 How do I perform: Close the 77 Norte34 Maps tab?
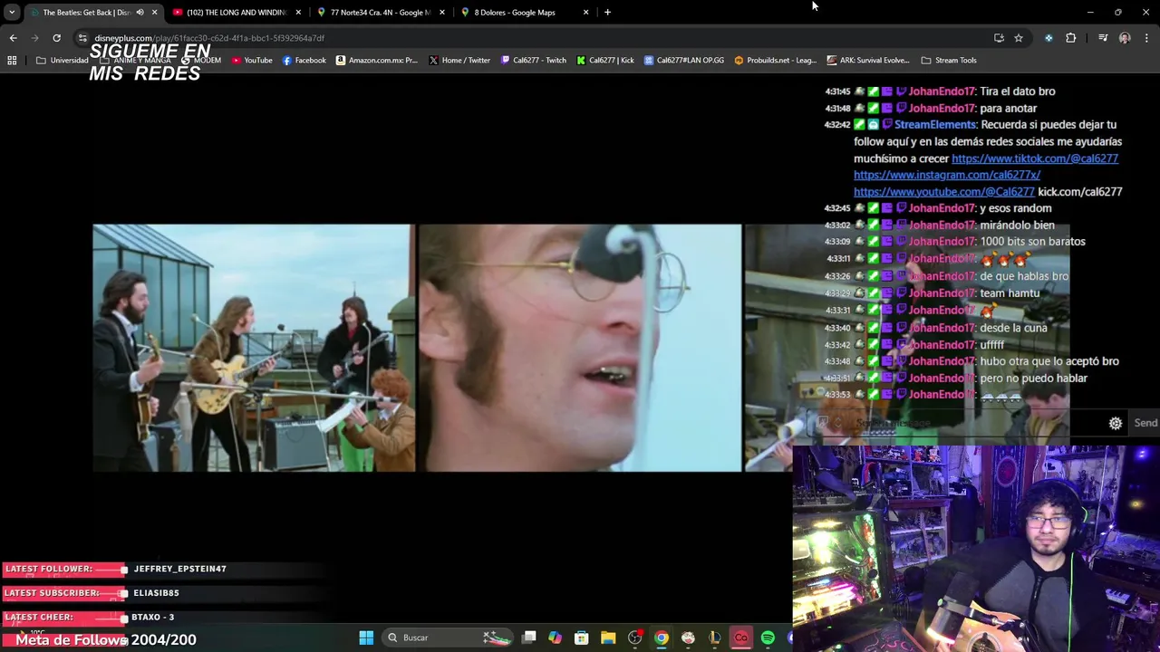(442, 13)
